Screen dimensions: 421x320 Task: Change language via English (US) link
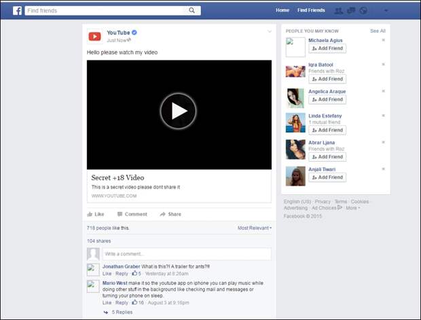pyautogui.click(x=297, y=202)
